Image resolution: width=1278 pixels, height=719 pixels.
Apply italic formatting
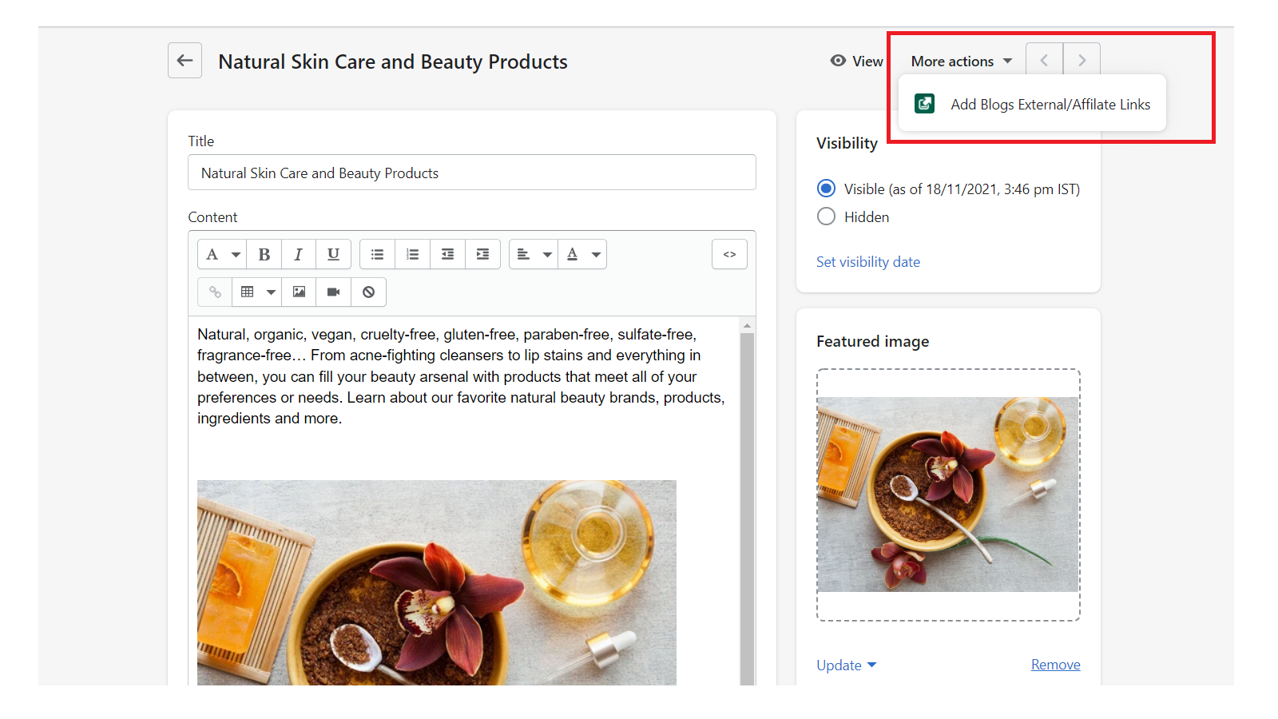[x=298, y=254]
